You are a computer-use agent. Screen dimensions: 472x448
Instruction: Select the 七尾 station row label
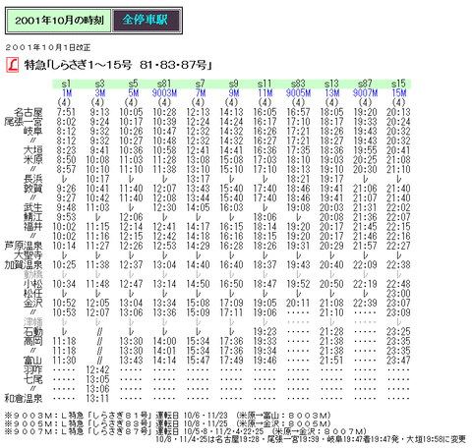click(x=33, y=379)
